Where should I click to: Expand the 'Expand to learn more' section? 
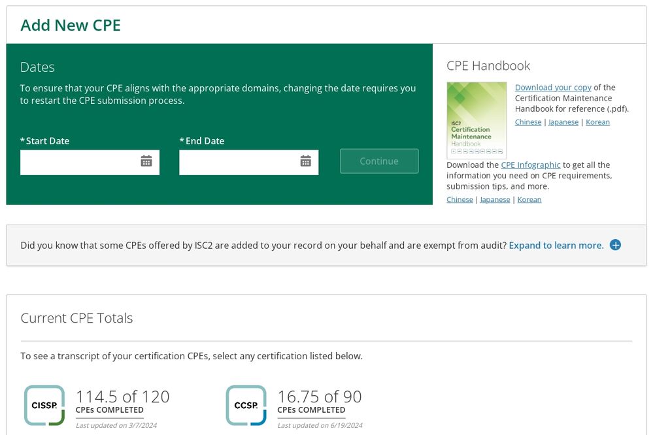pos(556,246)
